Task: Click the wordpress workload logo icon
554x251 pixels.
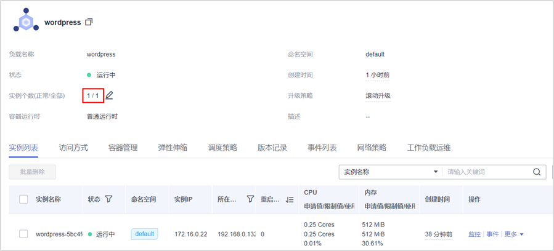Action: pos(25,22)
